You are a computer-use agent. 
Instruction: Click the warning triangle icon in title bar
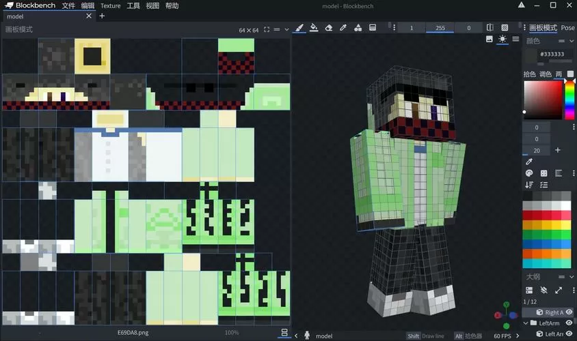(522, 5)
